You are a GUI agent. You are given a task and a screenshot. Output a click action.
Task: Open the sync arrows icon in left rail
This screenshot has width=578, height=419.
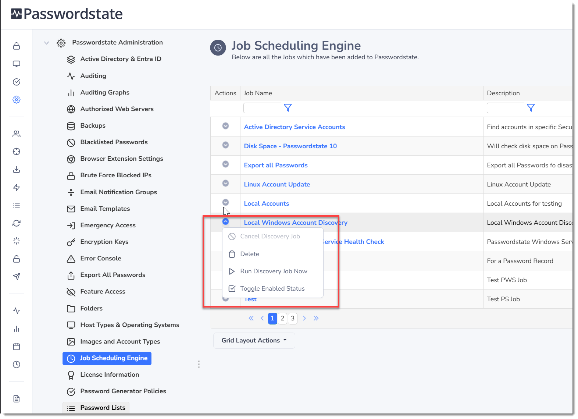(x=17, y=223)
